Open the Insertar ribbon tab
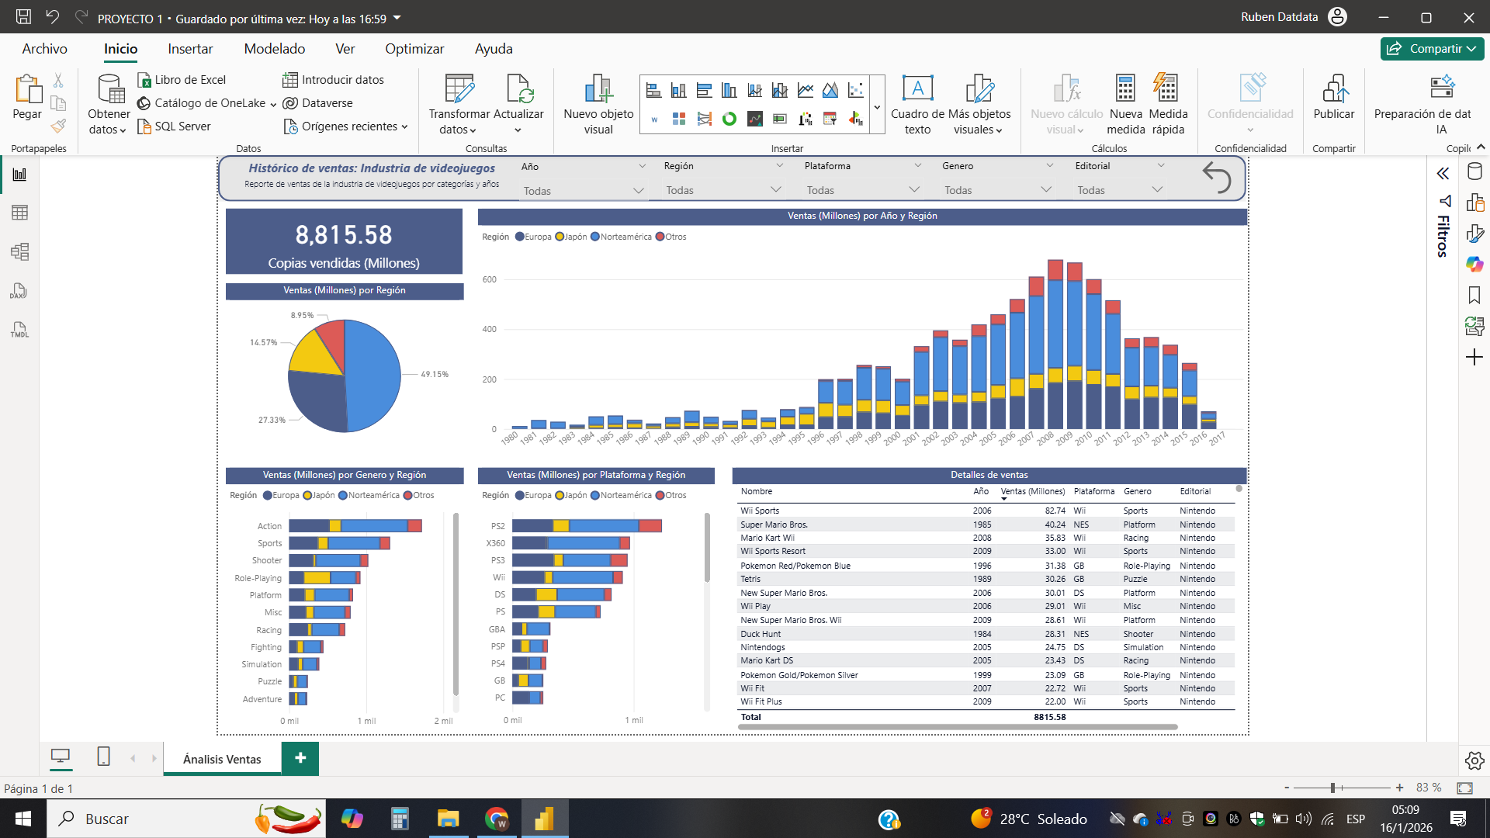Image resolution: width=1490 pixels, height=838 pixels. point(190,49)
